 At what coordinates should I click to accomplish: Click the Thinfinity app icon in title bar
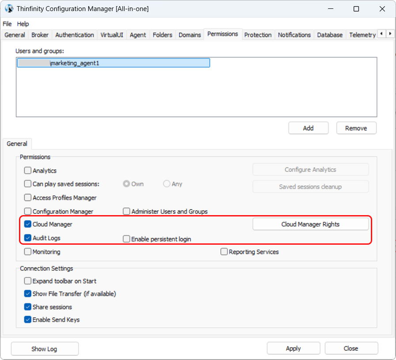pyautogui.click(x=9, y=9)
